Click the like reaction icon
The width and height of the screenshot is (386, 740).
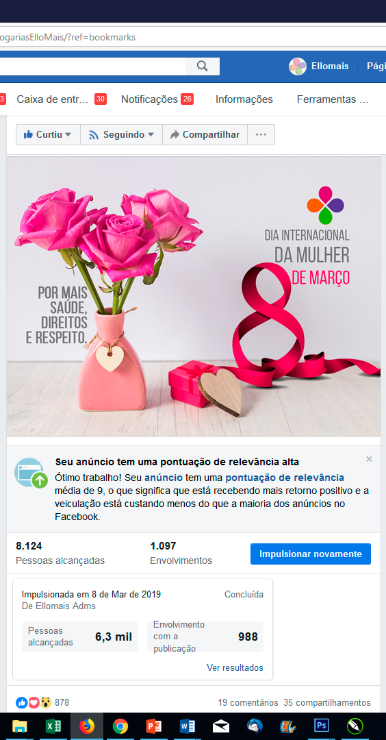point(22,703)
